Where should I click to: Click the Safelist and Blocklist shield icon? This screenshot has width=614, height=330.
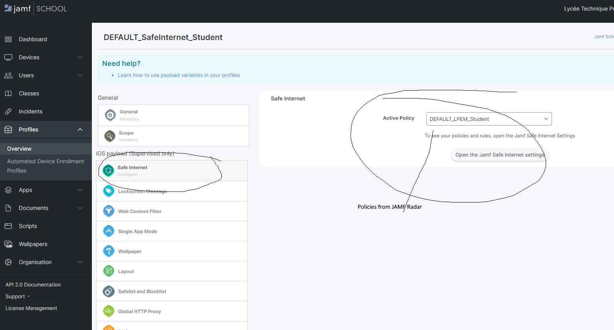(109, 291)
